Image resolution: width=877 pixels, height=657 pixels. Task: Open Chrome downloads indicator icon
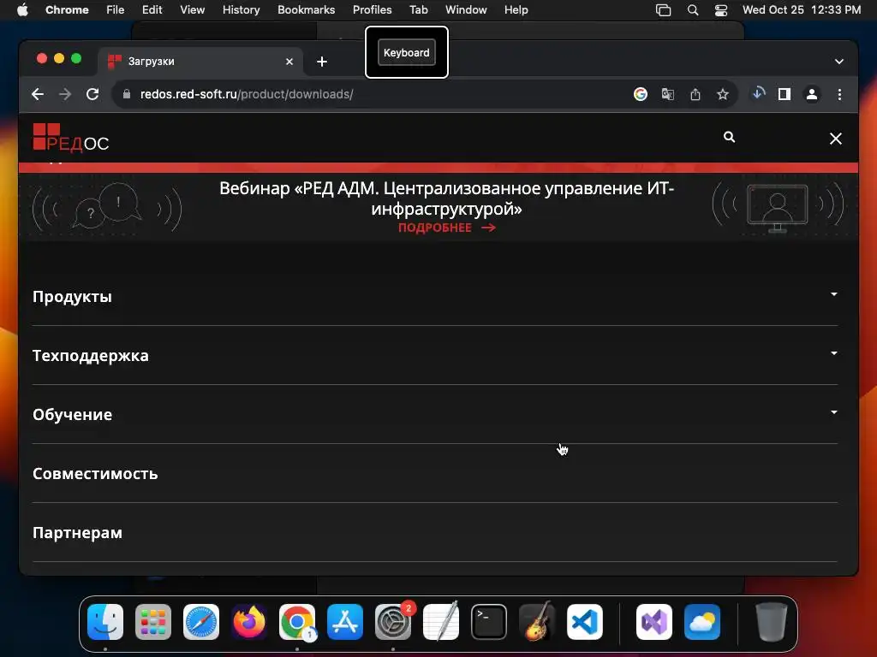coord(758,94)
